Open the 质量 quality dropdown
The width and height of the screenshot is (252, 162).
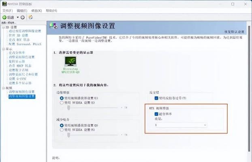pos(181,125)
